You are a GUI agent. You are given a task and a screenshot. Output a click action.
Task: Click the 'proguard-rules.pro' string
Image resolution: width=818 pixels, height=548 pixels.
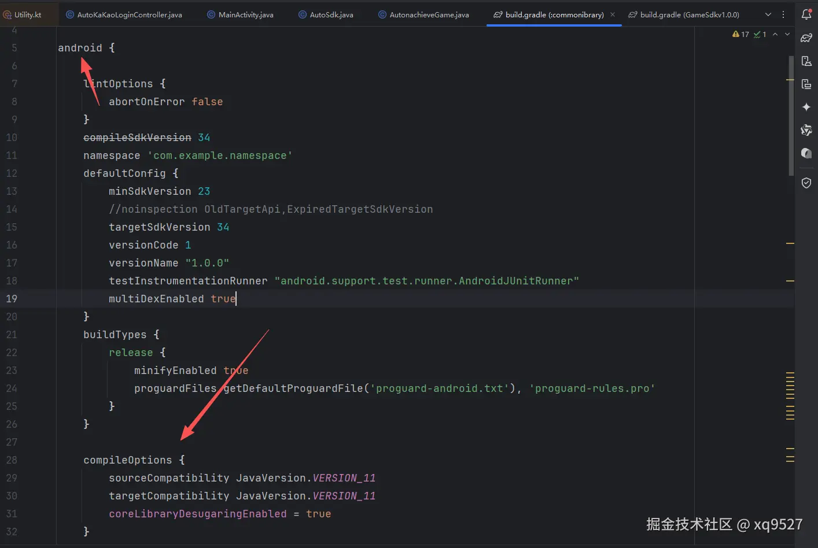592,388
